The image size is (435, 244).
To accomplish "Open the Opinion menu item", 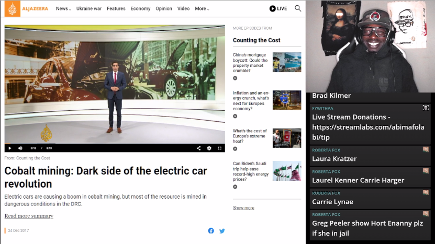I will 164,8.
